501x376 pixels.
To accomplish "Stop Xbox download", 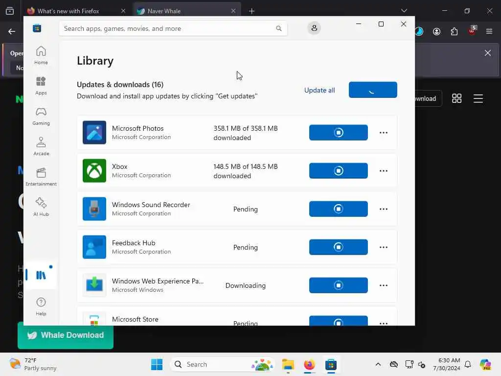I will click(339, 171).
